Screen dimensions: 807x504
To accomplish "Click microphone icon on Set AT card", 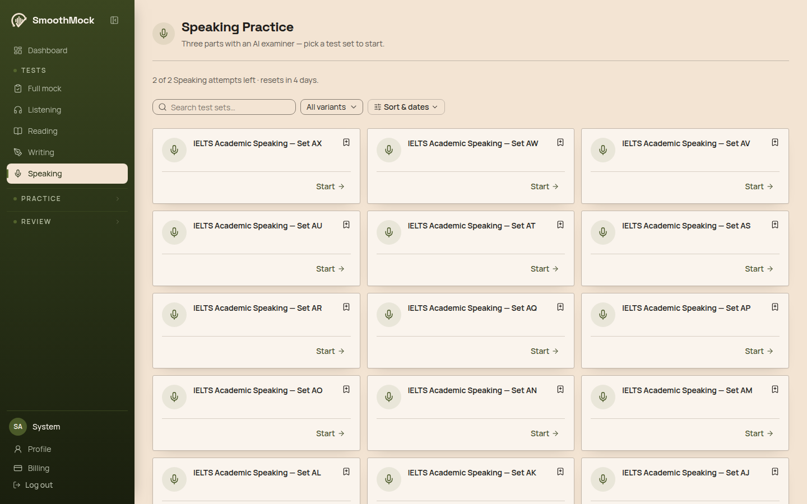I will click(x=389, y=232).
